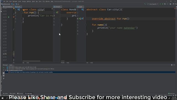
Task: Click override gutter icon in Honda editor
Action: tap(57, 12)
